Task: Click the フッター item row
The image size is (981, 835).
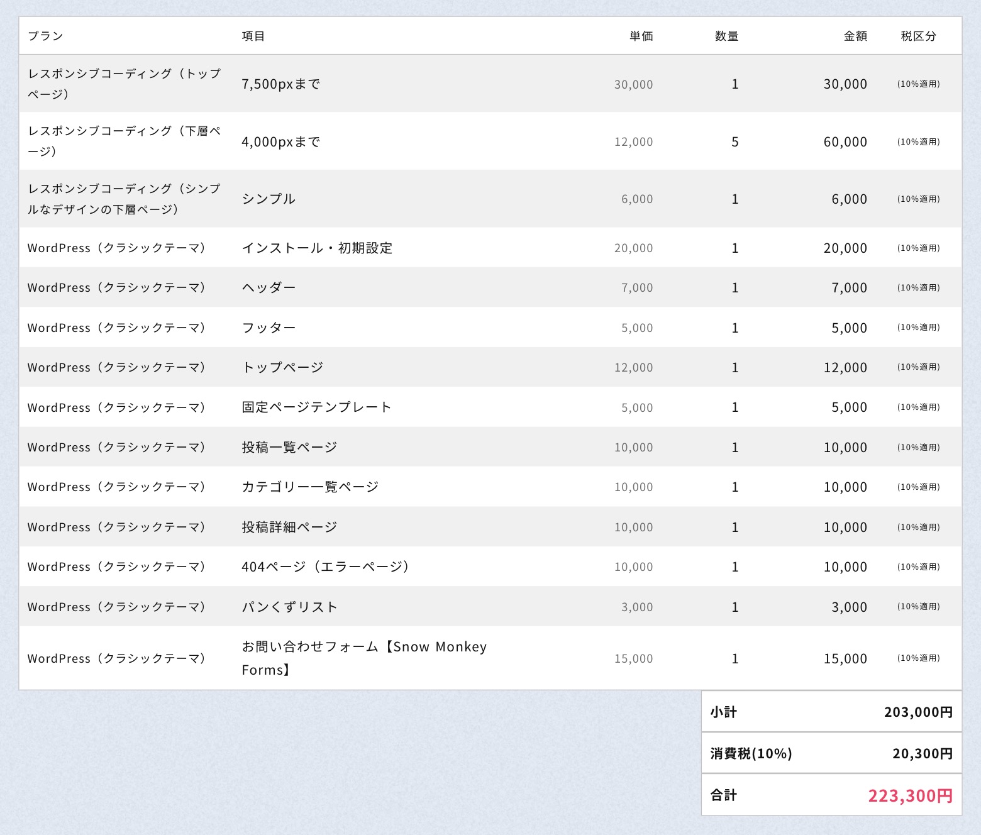Action: [x=269, y=328]
